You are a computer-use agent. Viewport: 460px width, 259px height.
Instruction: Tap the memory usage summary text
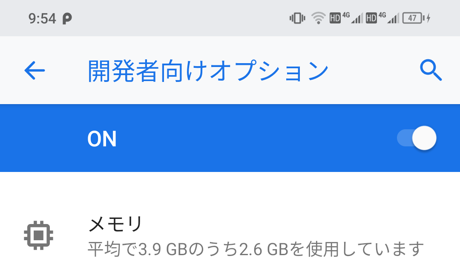pos(256,249)
